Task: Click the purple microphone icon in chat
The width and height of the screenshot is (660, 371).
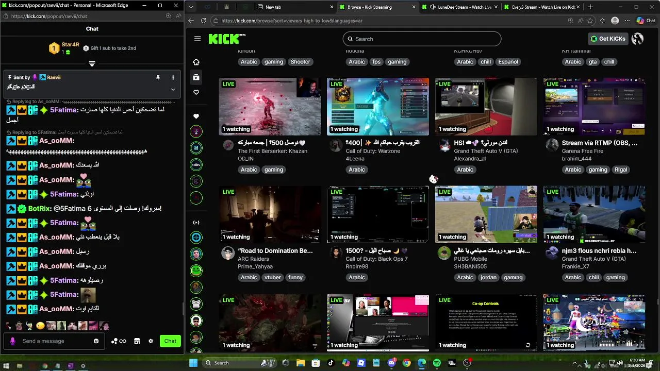Action: (x=13, y=341)
